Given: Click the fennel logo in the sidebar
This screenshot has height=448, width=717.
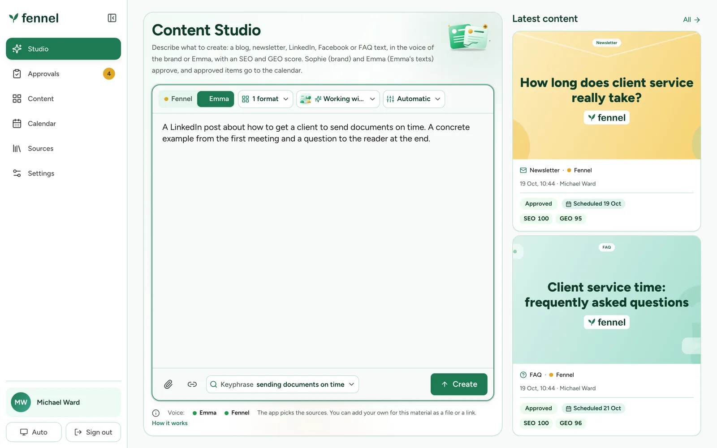Looking at the screenshot, I should [34, 18].
